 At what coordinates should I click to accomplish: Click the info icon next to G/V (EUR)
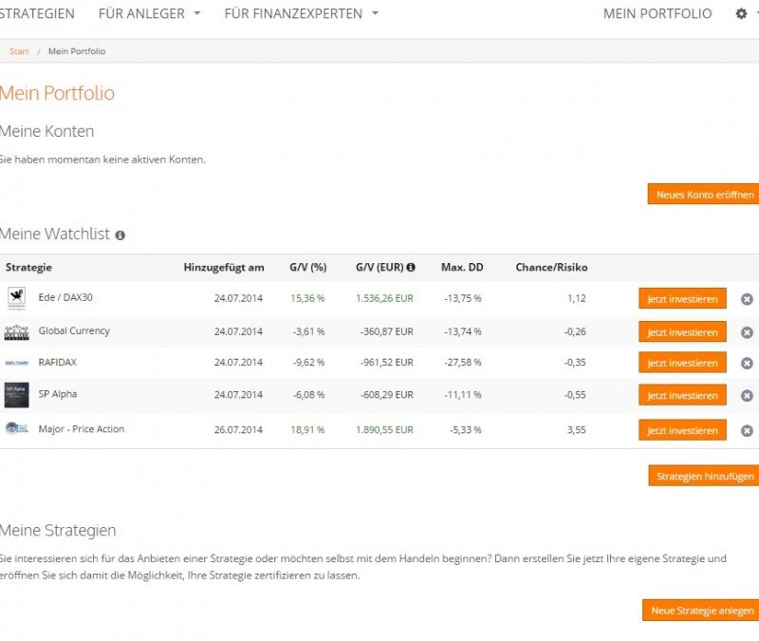pos(411,267)
